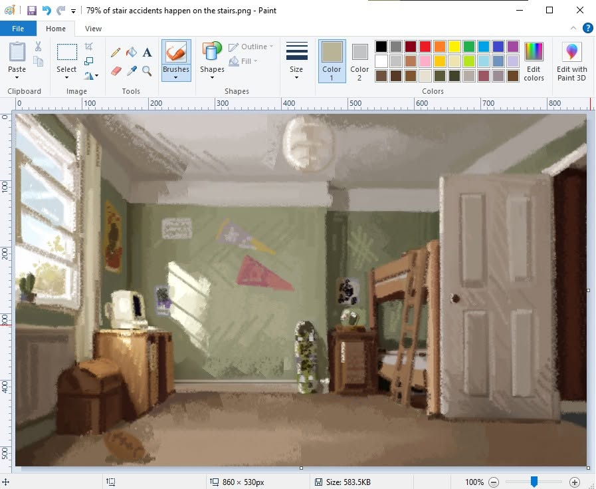The height and width of the screenshot is (489, 596).
Task: Pick the pink color swatch
Action: click(425, 61)
